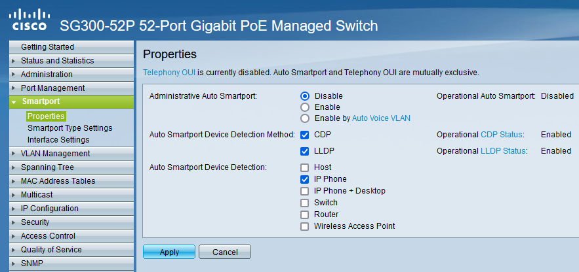This screenshot has height=272, width=579.
Task: Uncheck the LLDP detection checkbox
Action: point(305,151)
